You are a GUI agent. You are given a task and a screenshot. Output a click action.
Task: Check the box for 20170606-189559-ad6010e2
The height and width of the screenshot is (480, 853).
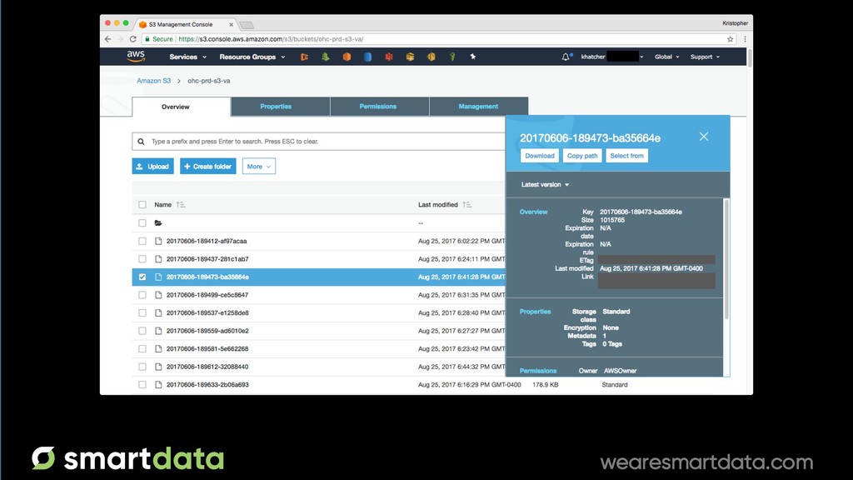point(142,331)
